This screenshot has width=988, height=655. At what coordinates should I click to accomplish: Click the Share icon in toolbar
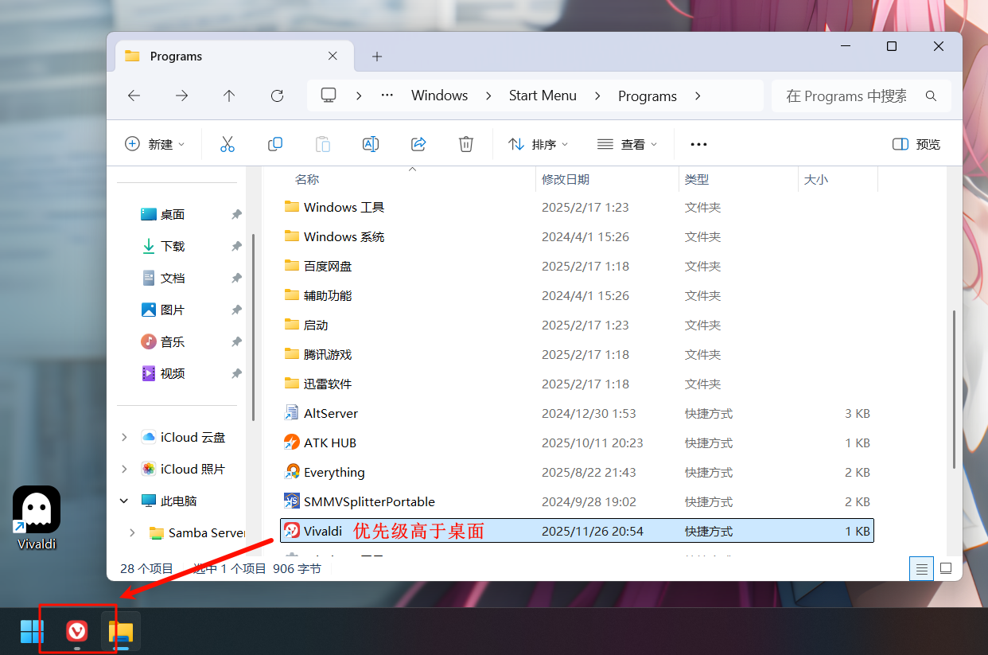[x=418, y=144]
